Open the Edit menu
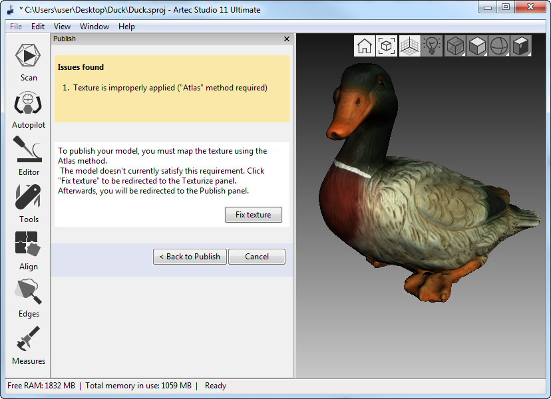The height and width of the screenshot is (399, 551). (x=38, y=27)
